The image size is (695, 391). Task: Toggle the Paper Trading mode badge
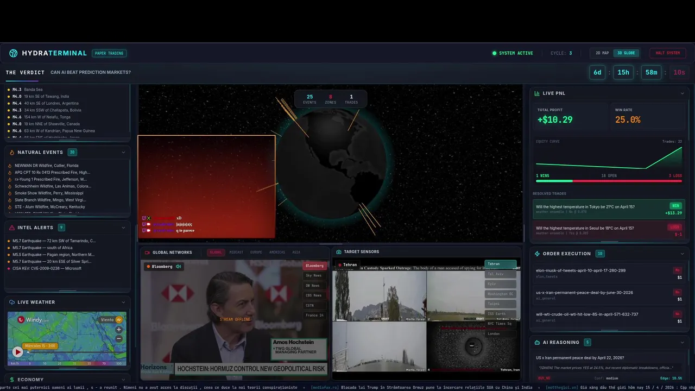[x=109, y=53]
